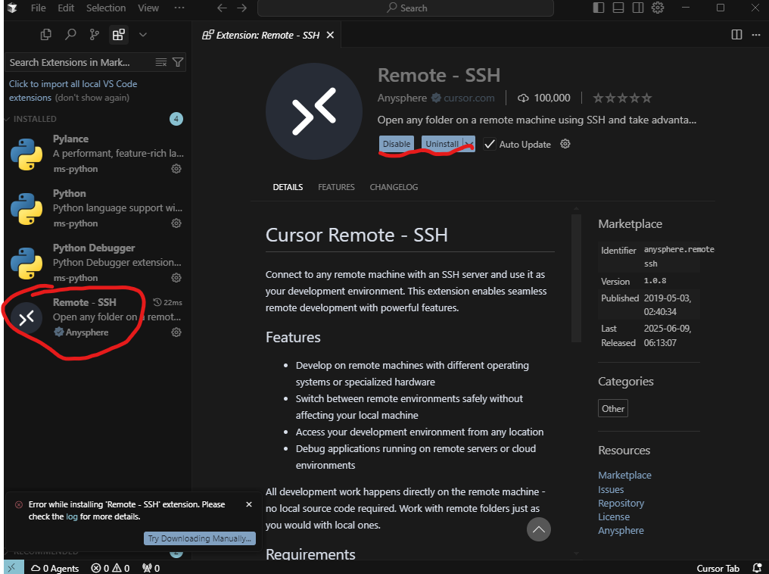Open the Selection menu
The image size is (769, 574).
[106, 8]
